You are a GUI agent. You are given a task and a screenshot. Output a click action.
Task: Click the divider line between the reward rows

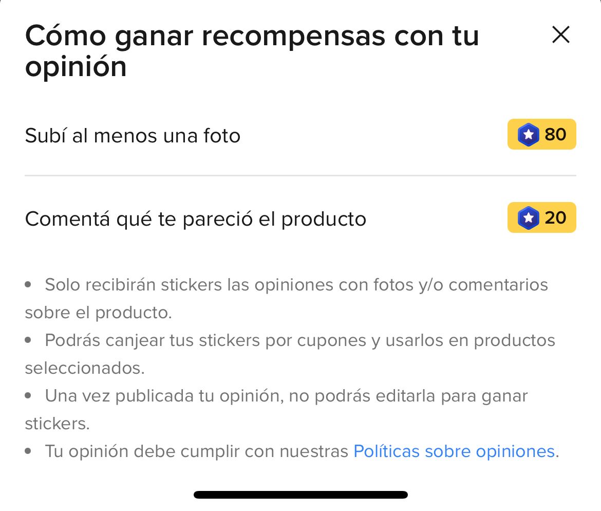click(300, 176)
